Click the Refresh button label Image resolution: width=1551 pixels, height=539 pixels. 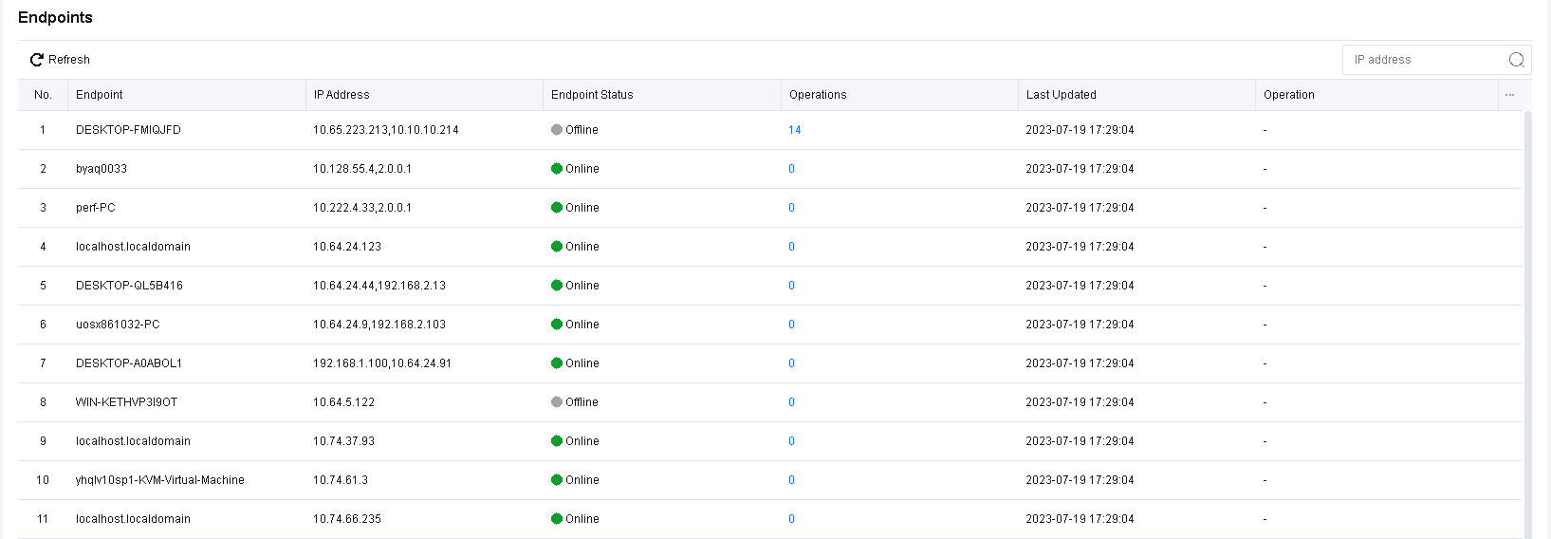(x=69, y=60)
